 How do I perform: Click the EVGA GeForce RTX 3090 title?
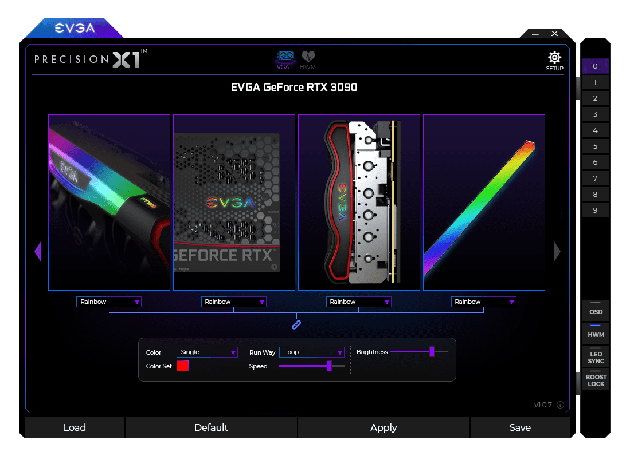(294, 88)
